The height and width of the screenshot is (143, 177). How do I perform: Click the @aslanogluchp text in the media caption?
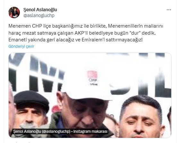coord(56,131)
